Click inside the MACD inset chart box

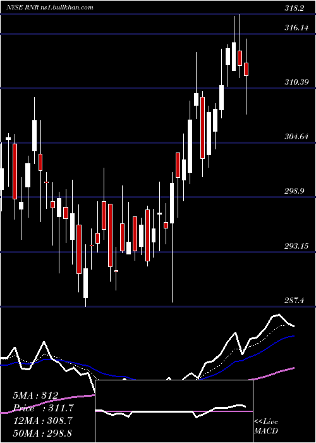point(174,411)
